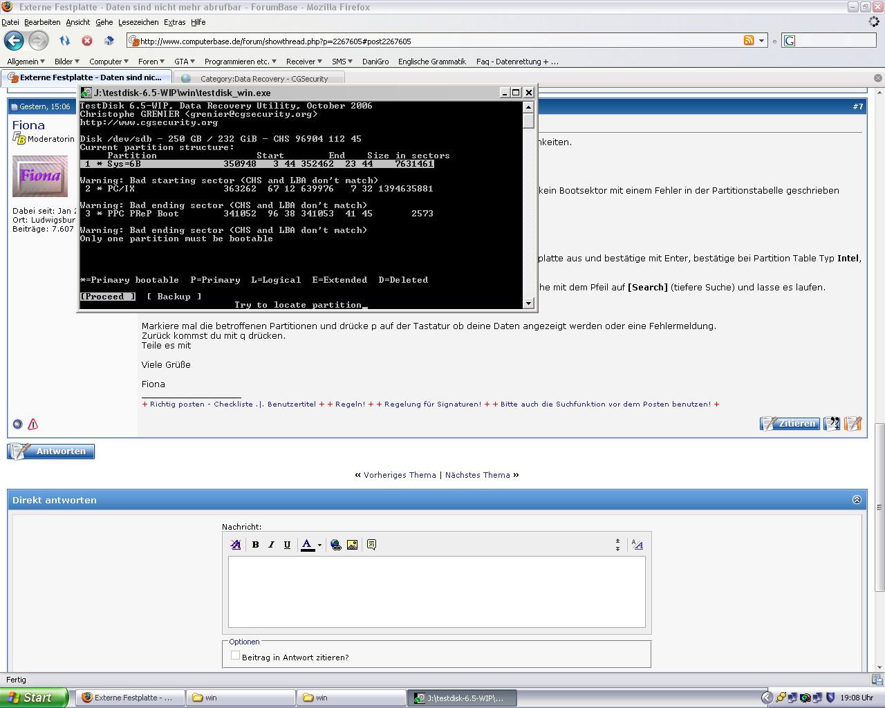
Task: Open the Extras menu
Action: coord(174,22)
